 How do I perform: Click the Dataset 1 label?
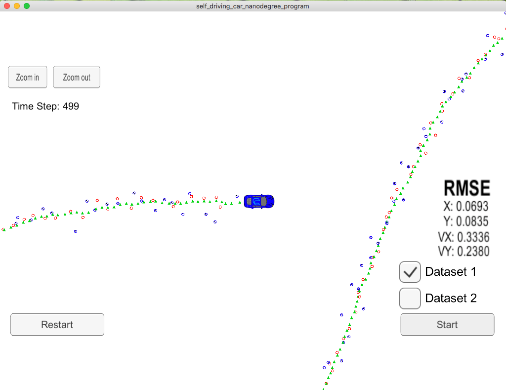point(451,272)
